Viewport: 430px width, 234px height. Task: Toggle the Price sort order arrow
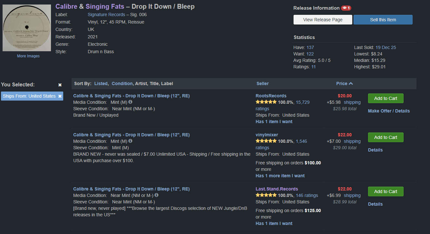tap(351, 83)
